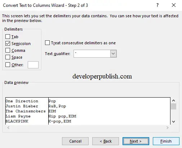Viewport: 182px width, 148px height.
Task: Click the 'Pop' cell beside One Direction
Action: (x=52, y=101)
